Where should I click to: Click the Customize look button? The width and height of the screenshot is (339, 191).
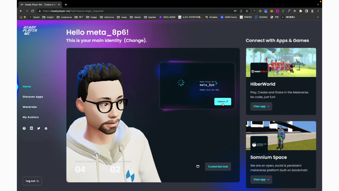(x=218, y=166)
